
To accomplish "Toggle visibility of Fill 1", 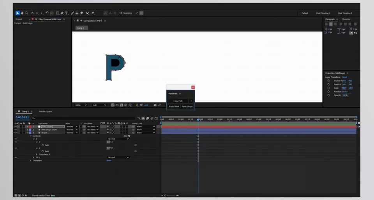I will (x=16, y=158).
